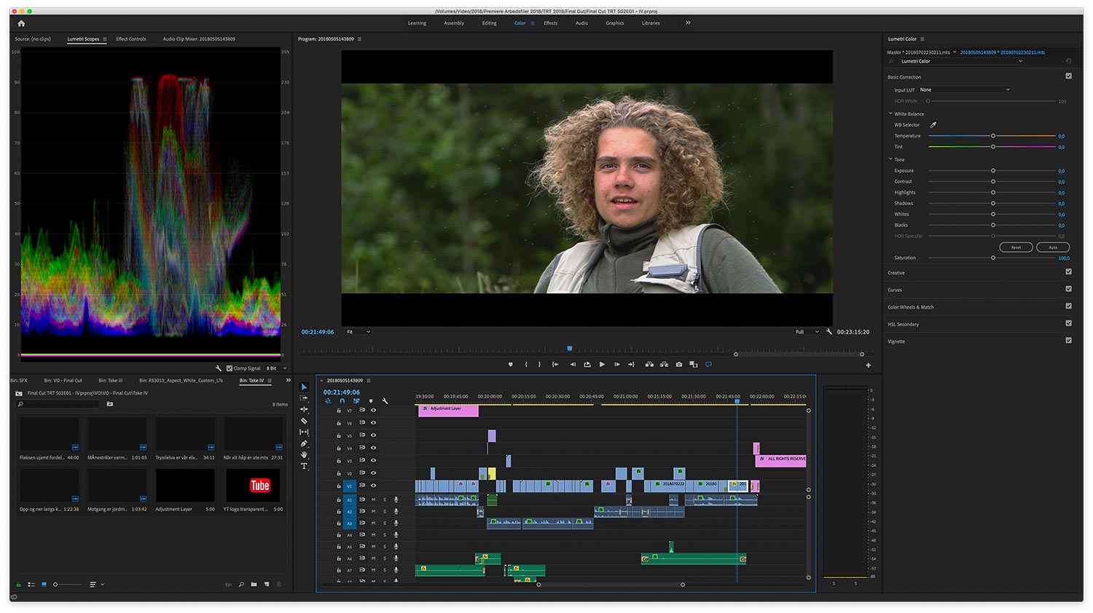The image size is (1093, 613).
Task: Toggle Creative section checkbox
Action: [x=1068, y=272]
